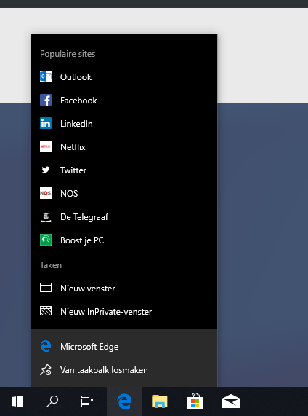Click the Outlook site icon

46,76
